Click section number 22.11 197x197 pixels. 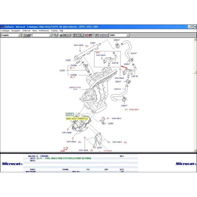click(x=39, y=158)
